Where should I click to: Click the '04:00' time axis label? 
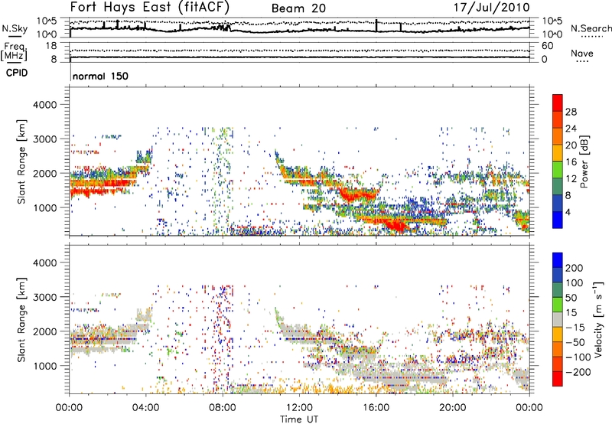coord(146,408)
